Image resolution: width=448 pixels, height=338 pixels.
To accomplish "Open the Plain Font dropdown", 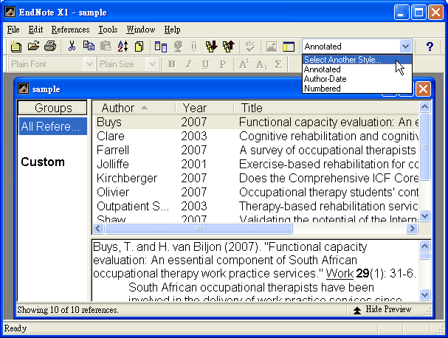I will coord(89,64).
